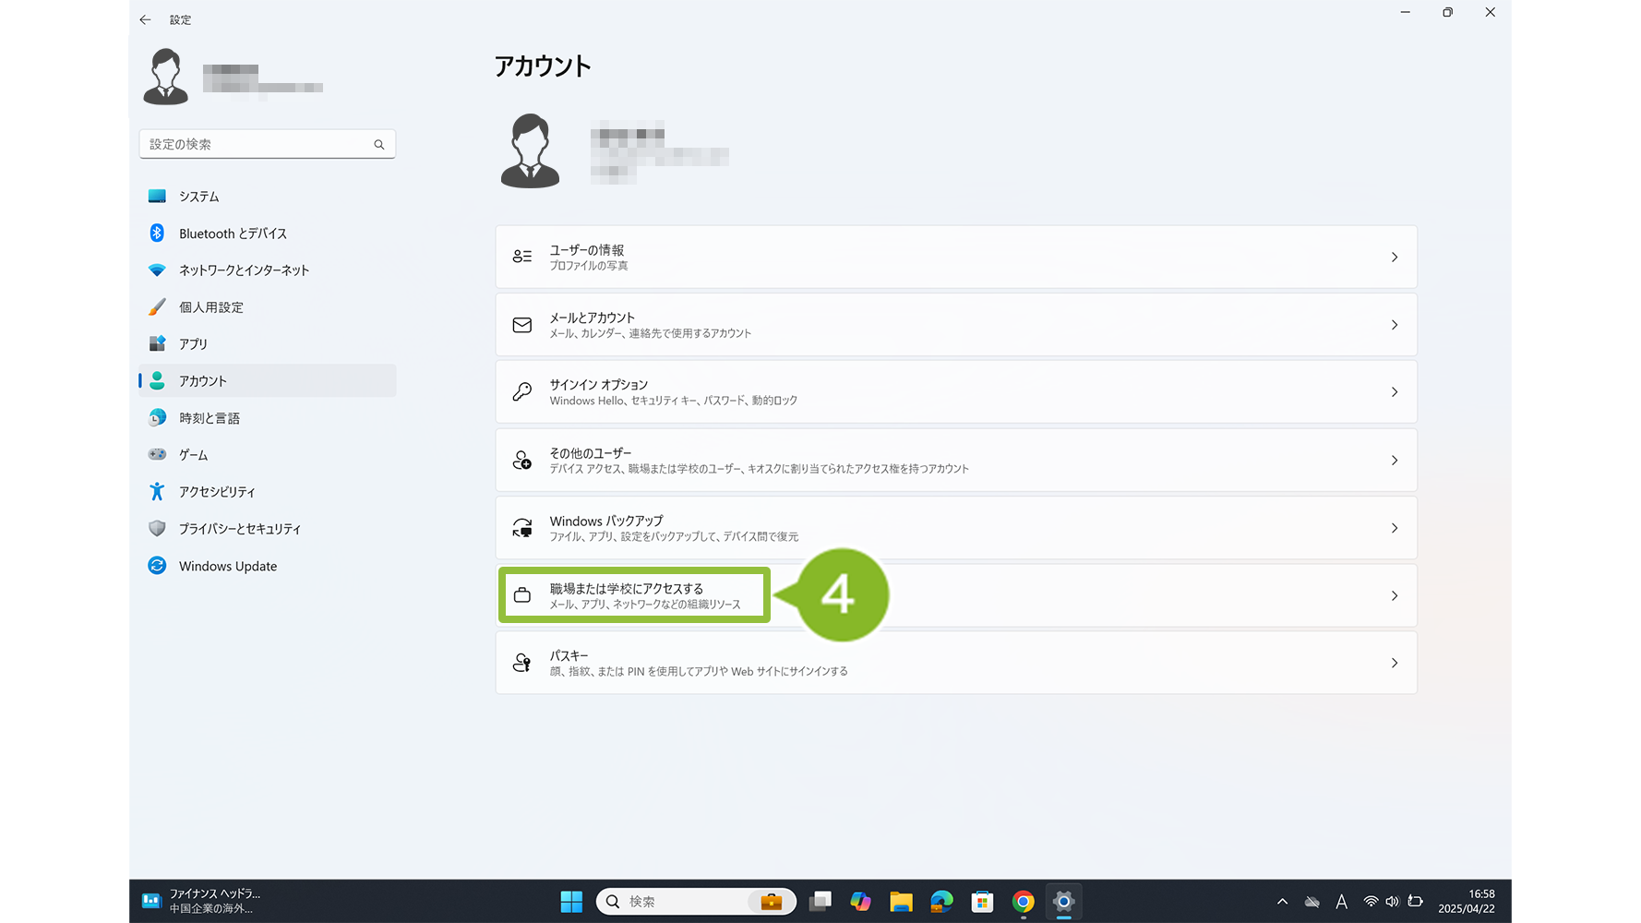Open volume control from the tray

(x=1392, y=902)
